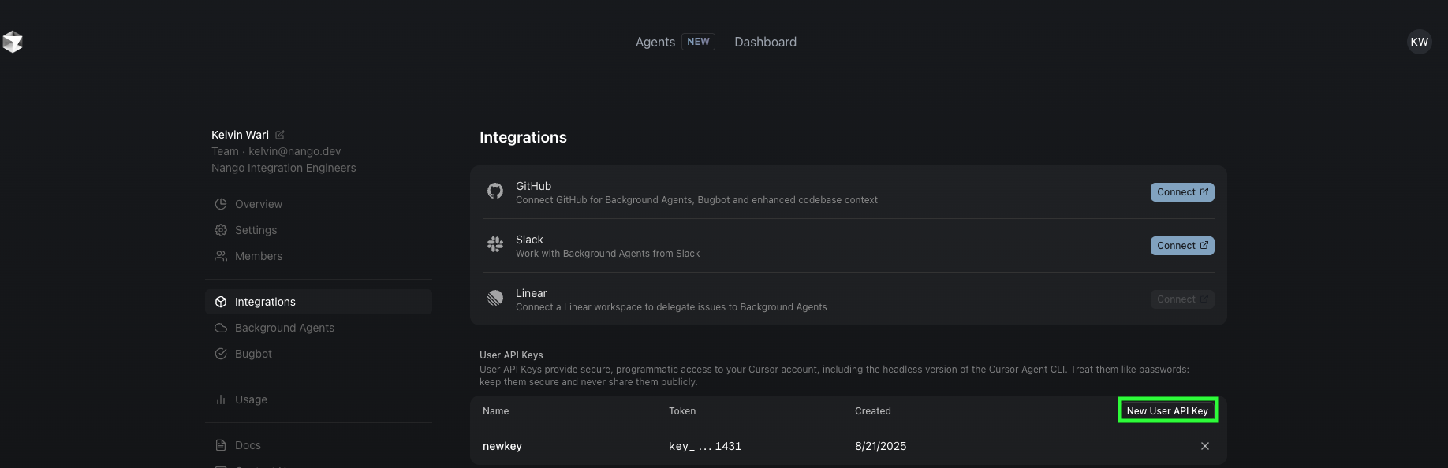Open Background Agents in the sidebar

[284, 328]
